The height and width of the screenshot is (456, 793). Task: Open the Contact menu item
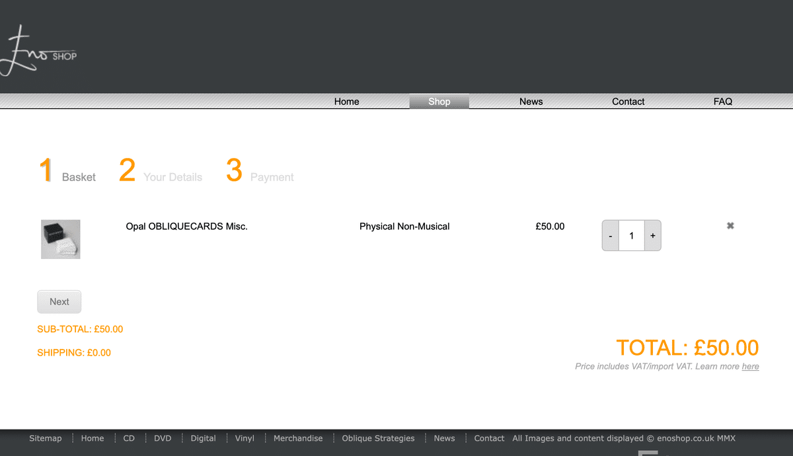pyautogui.click(x=628, y=101)
